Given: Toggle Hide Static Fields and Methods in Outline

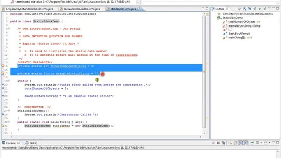Looking at the screenshot, I should coord(255,9).
